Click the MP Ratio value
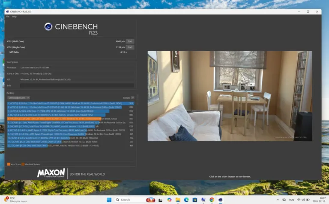This screenshot has width=329, height=204. pyautogui.click(x=123, y=52)
